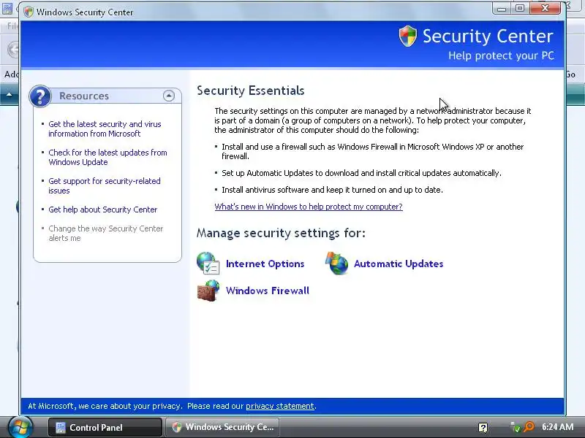585x438 pixels.
Task: Click the Security Essentials heading
Action: (x=251, y=91)
